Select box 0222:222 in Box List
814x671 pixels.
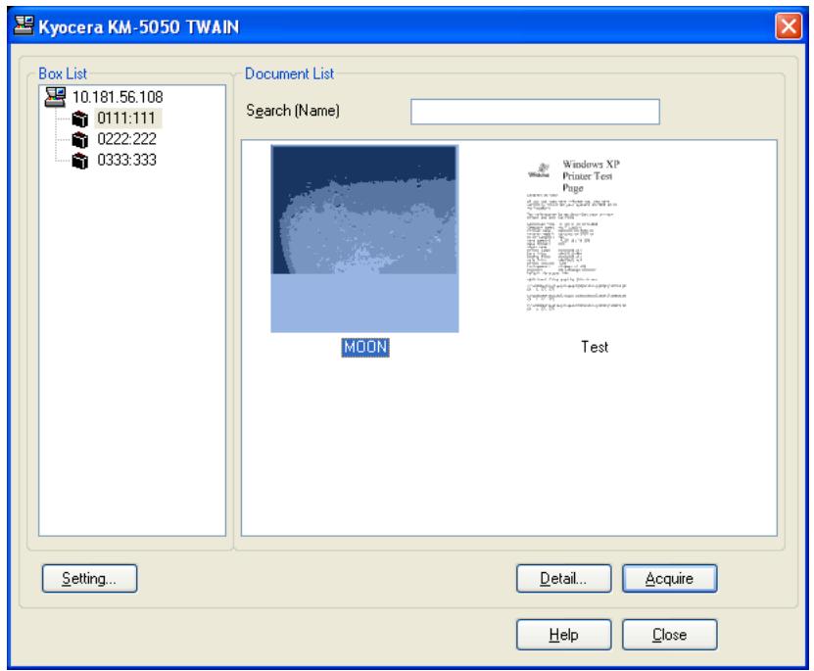click(x=126, y=139)
